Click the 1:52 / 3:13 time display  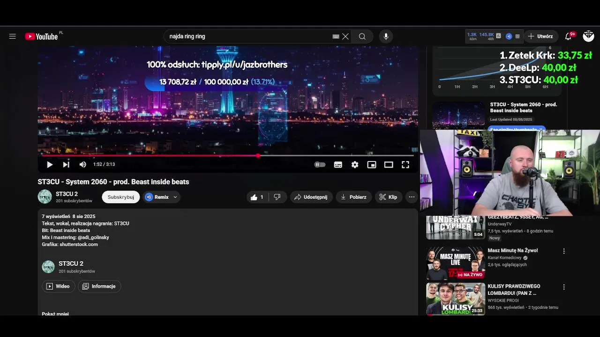[104, 164]
